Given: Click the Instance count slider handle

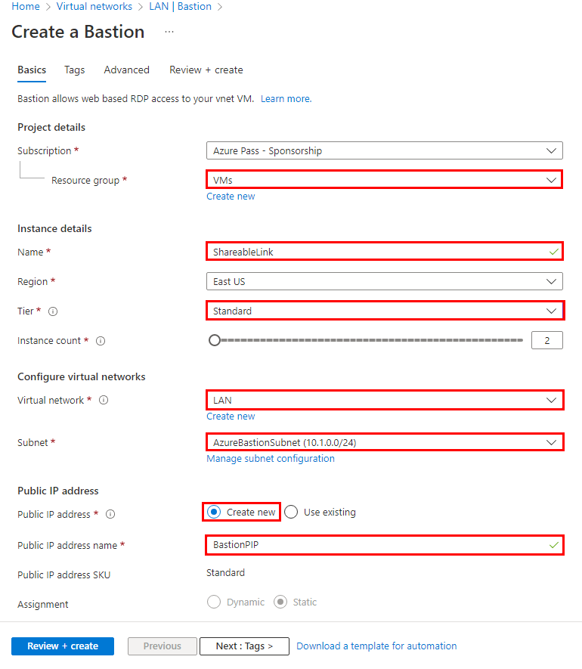Looking at the screenshot, I should pyautogui.click(x=215, y=340).
